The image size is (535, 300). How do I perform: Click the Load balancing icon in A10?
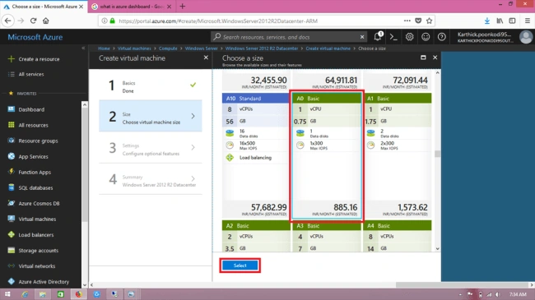point(230,158)
